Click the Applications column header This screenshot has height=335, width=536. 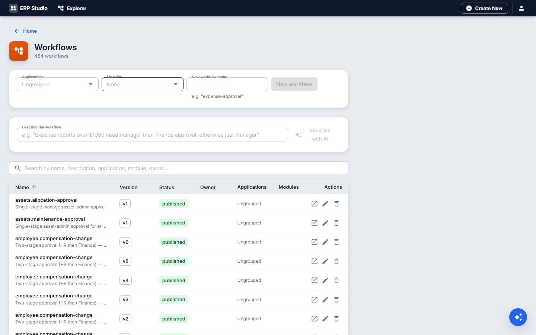(252, 187)
